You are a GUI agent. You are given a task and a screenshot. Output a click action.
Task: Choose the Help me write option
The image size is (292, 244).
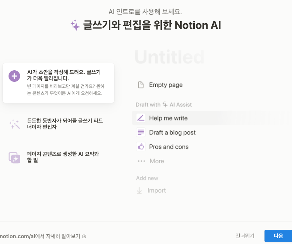tap(168, 118)
